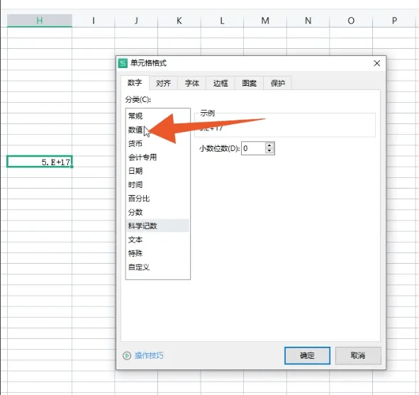The height and width of the screenshot is (395, 419).
Task: Click the 小数位数 input field
Action: [x=253, y=148]
